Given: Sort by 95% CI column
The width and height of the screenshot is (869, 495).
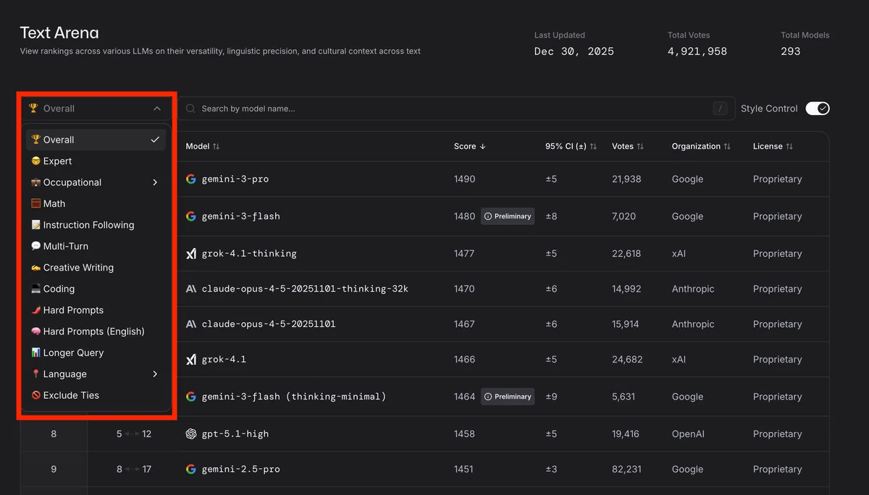Looking at the screenshot, I should [x=571, y=146].
